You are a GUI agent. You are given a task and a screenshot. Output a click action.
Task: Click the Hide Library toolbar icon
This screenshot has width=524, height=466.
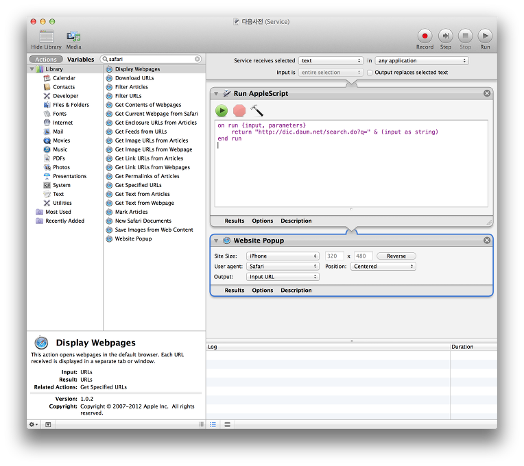pos(46,36)
